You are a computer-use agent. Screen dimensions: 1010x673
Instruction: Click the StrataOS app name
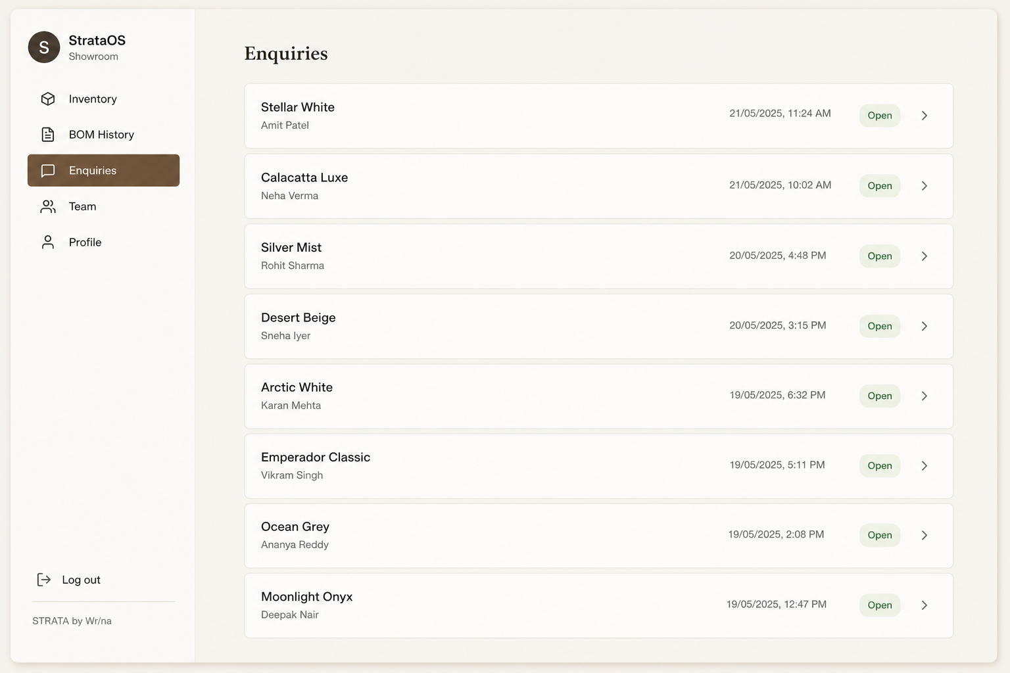click(97, 40)
